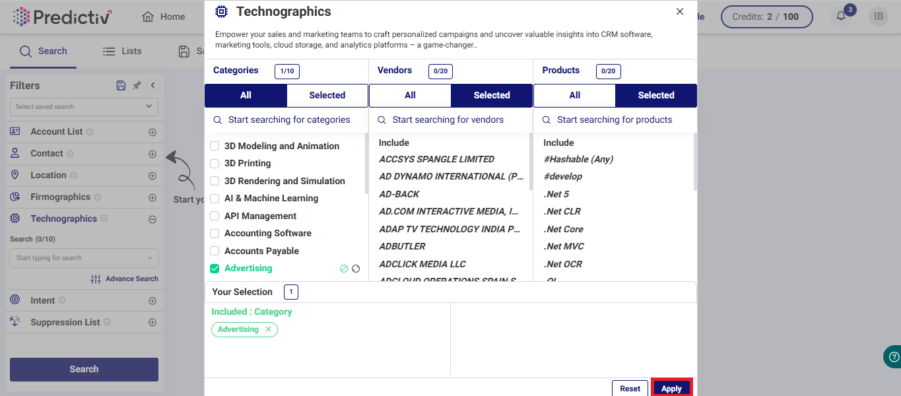Open the Lists tab

(123, 51)
